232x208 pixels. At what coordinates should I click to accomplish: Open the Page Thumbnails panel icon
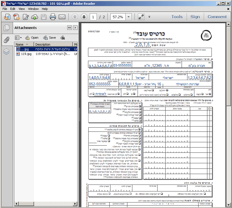[7, 28]
